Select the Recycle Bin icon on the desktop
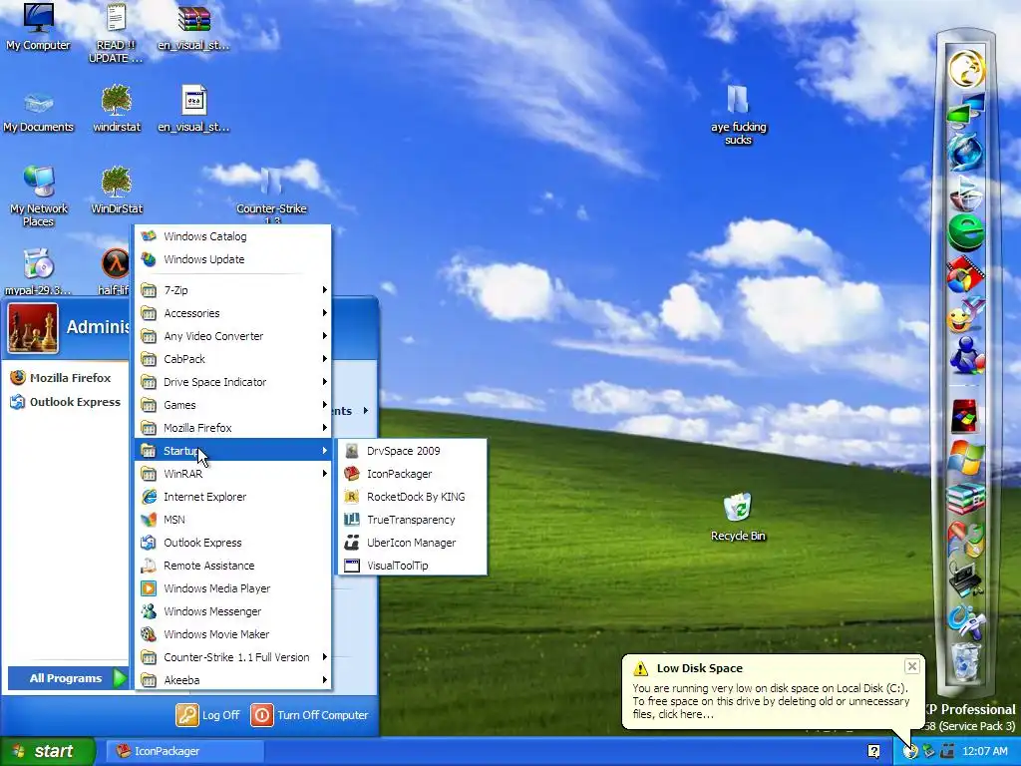1021x766 pixels. [738, 518]
